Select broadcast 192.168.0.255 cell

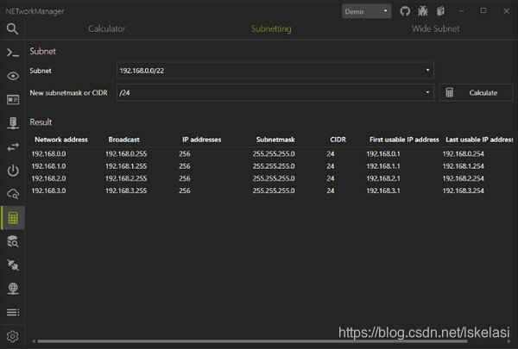(x=126, y=153)
